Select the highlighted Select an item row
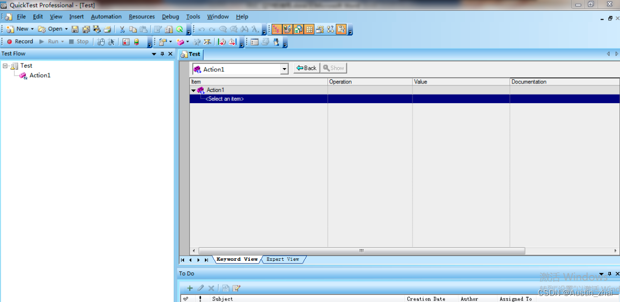Image resolution: width=620 pixels, height=302 pixels. click(404, 99)
